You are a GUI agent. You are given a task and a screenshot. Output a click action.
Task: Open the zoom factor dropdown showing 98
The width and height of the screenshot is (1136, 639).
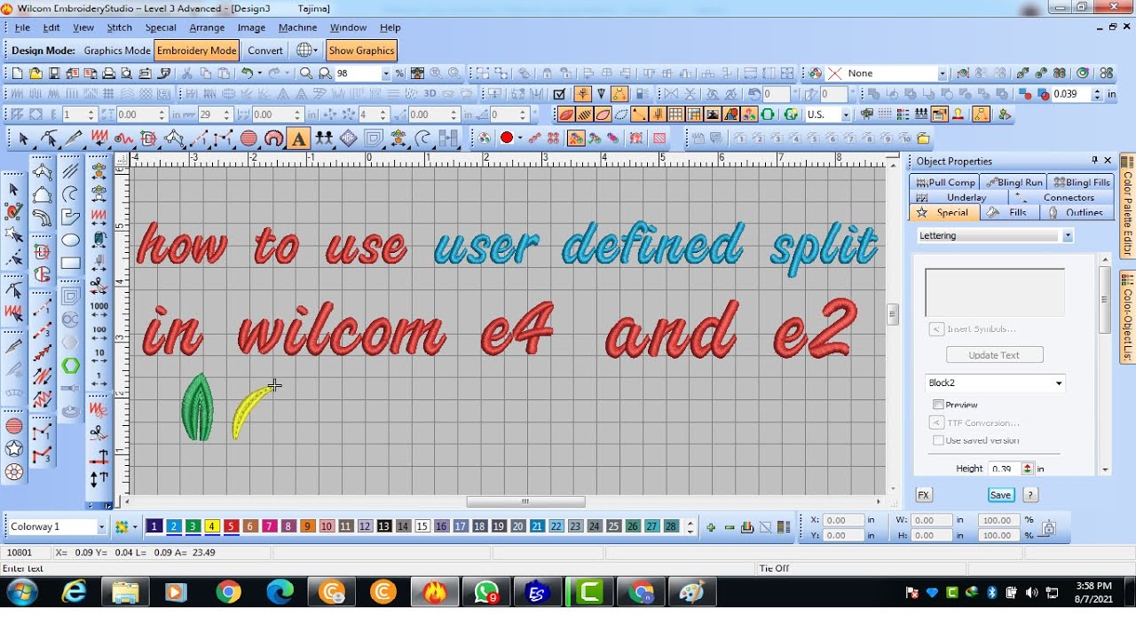pyautogui.click(x=385, y=74)
